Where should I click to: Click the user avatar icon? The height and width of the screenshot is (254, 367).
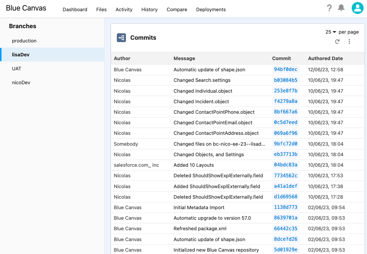(x=357, y=8)
